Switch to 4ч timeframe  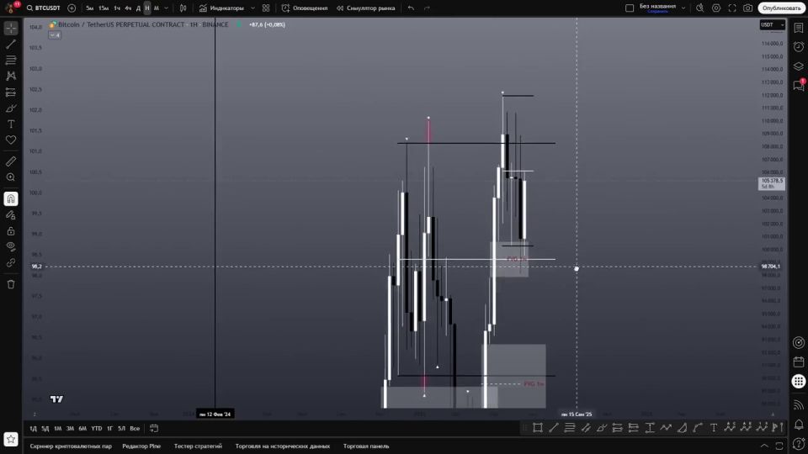(128, 8)
